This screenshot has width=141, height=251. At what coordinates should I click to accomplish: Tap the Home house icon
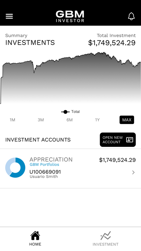[35, 235]
